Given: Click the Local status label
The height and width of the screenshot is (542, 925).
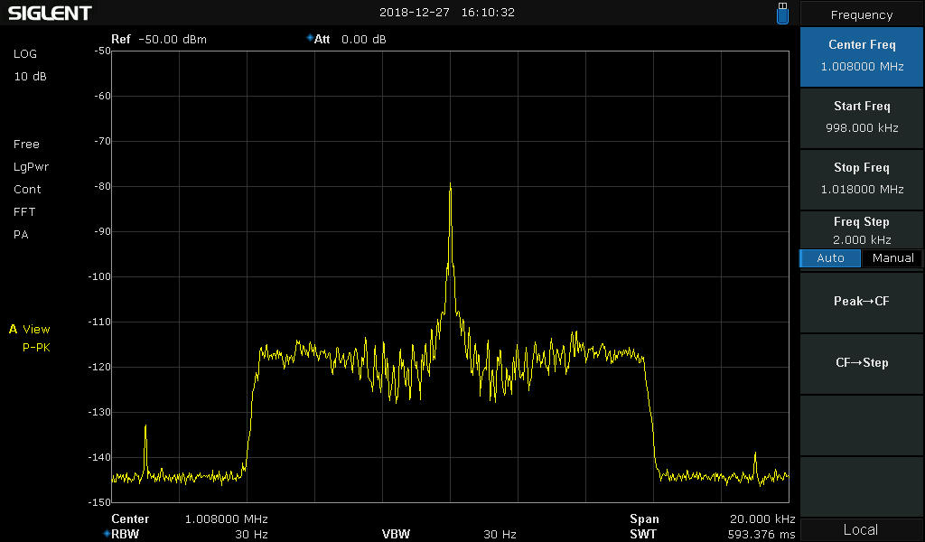Looking at the screenshot, I should click(861, 530).
